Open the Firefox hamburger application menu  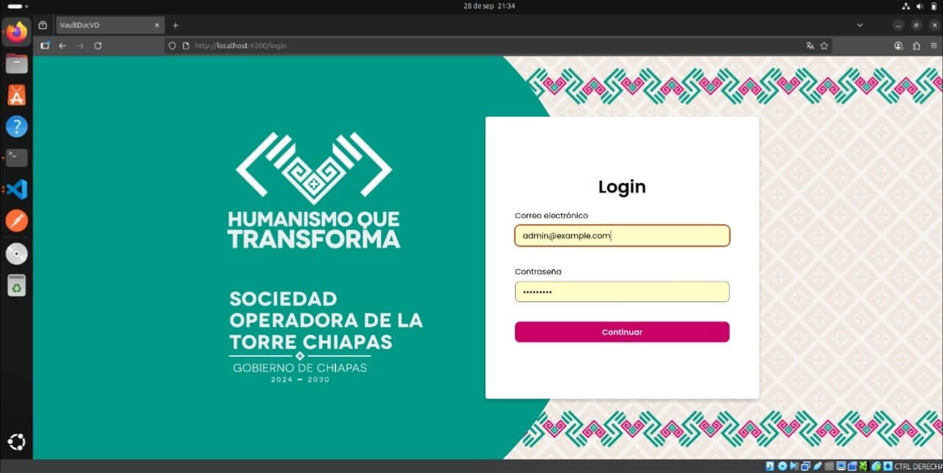[933, 46]
